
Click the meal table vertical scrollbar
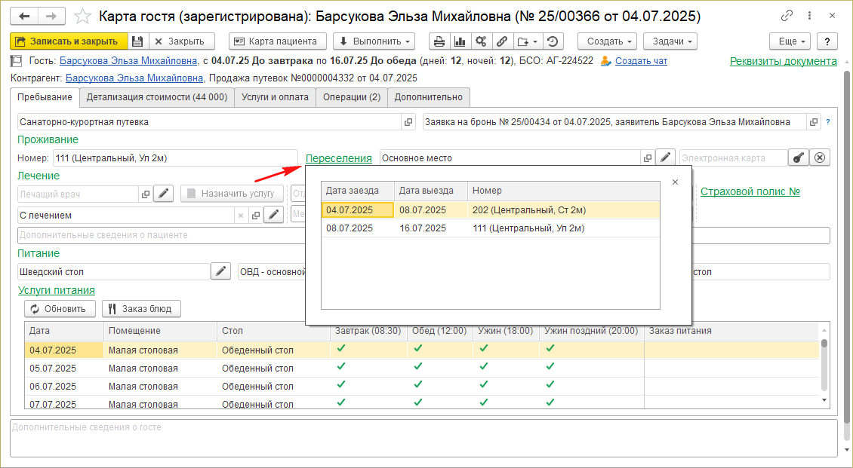coord(824,369)
